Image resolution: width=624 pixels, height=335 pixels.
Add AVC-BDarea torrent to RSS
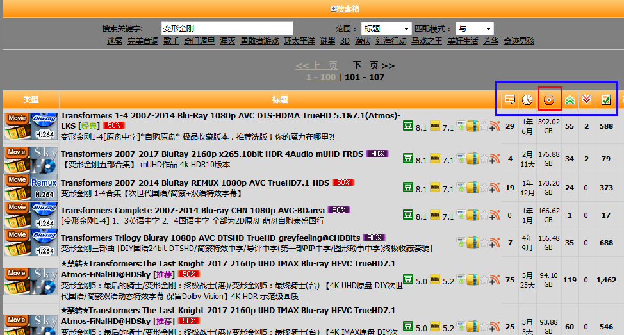click(x=495, y=216)
